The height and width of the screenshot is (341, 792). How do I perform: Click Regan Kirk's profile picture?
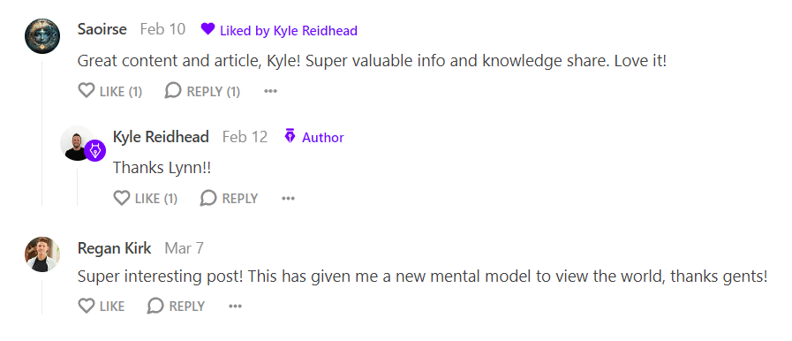[42, 254]
